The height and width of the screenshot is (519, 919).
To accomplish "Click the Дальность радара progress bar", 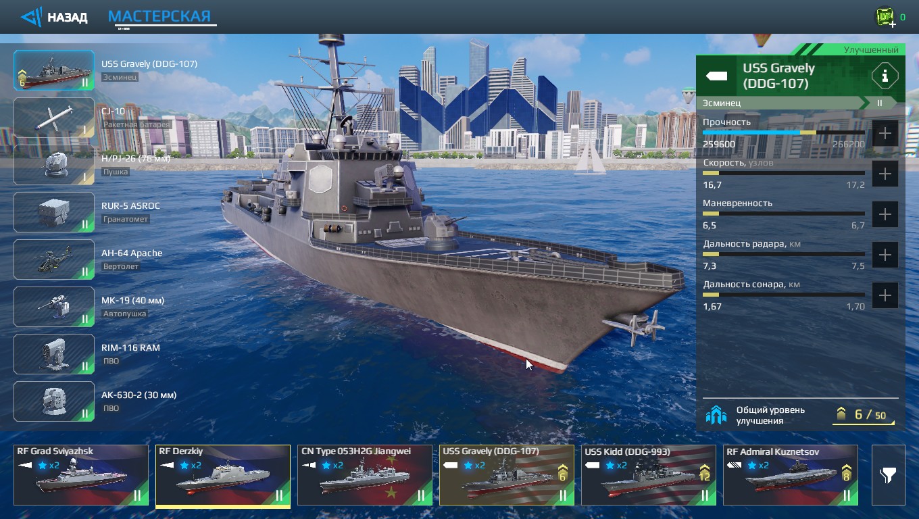I will pos(784,254).
